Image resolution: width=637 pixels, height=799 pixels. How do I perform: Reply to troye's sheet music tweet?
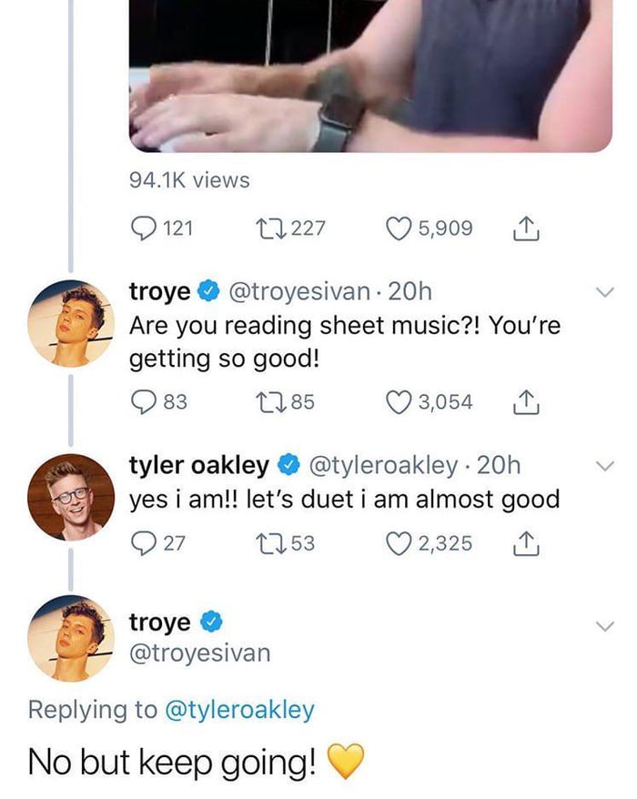click(143, 401)
